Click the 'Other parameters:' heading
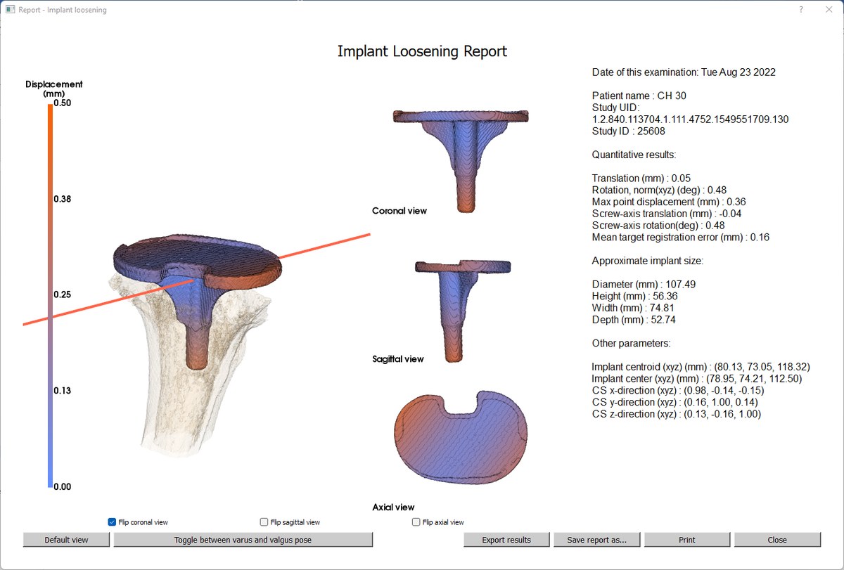This screenshot has height=570, width=844. click(632, 344)
